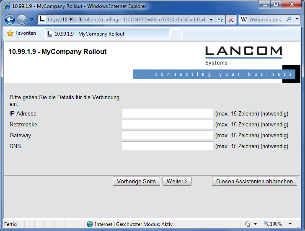
Task: Click the LANCOM Systems logo
Action: 243,55
